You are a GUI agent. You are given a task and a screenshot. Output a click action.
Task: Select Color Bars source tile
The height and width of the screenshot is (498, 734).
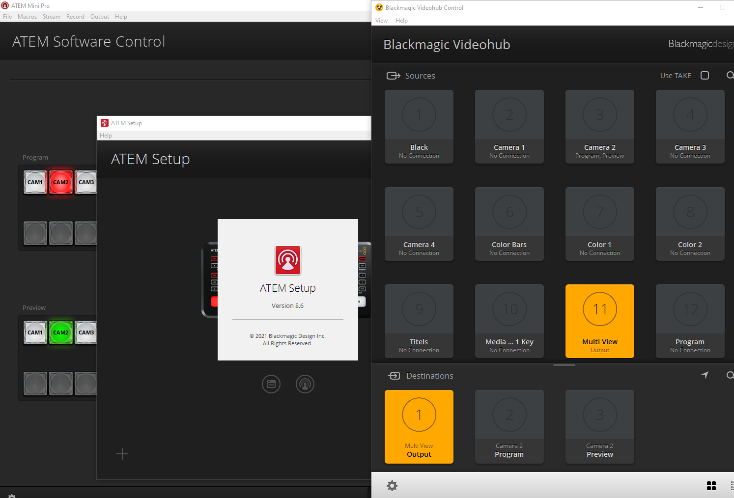coord(509,224)
